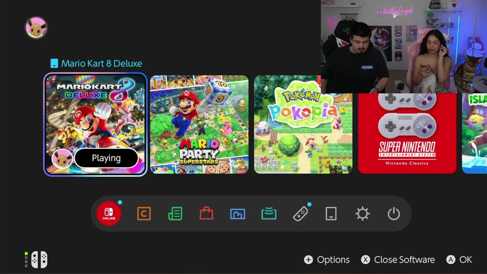
Task: Click the OK button
Action: (x=459, y=260)
